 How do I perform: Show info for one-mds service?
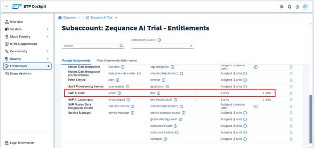[x=123, y=67]
